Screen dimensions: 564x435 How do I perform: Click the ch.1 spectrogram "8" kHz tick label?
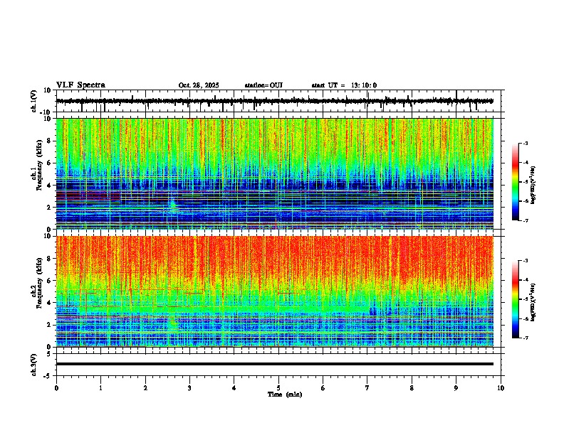(x=49, y=141)
